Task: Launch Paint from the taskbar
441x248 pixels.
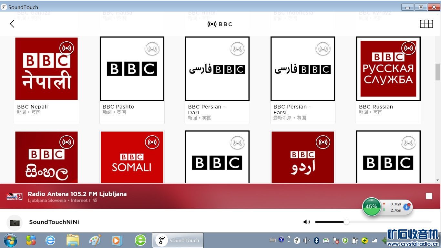Action: click(95, 240)
